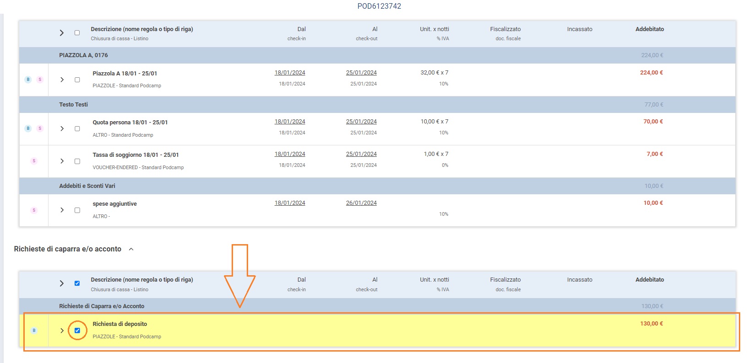748x363 pixels.
Task: Collapse the Richieste di caparra e/o acconto section
Action: [131, 249]
